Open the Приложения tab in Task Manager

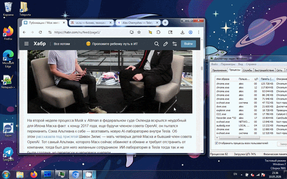(x=219, y=70)
